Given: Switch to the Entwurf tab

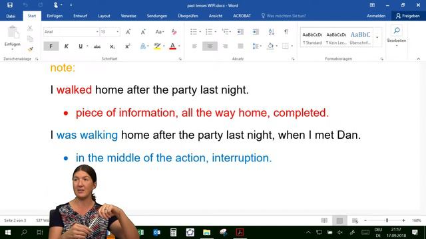Looking at the screenshot, I should (80, 16).
